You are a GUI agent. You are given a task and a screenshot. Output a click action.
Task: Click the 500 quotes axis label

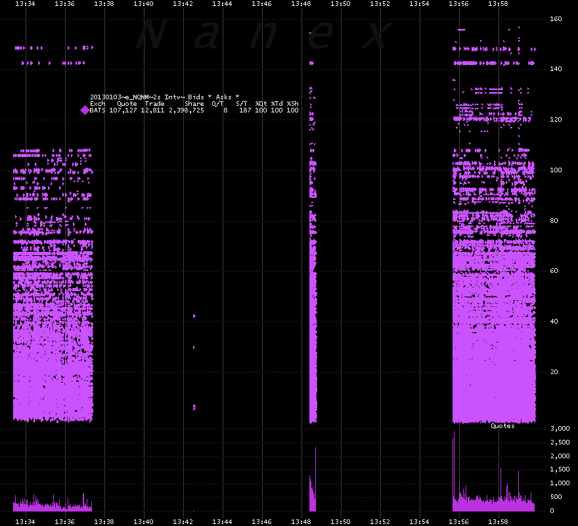coord(556,497)
